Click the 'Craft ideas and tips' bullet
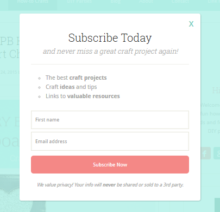Image resolution: width=220 pixels, height=212 pixels. [x=71, y=87]
